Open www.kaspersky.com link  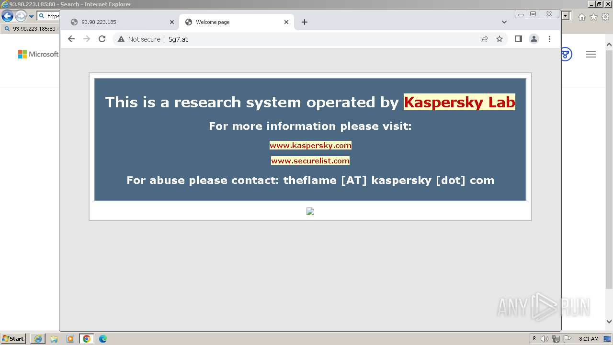[x=310, y=145]
